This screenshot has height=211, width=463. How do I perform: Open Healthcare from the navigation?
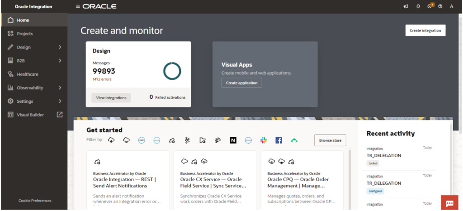coord(27,74)
